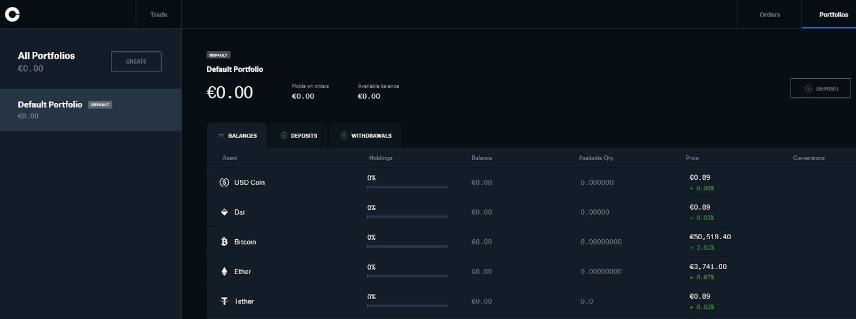Click the Ether asset icon
This screenshot has width=856, height=319.
224,271
